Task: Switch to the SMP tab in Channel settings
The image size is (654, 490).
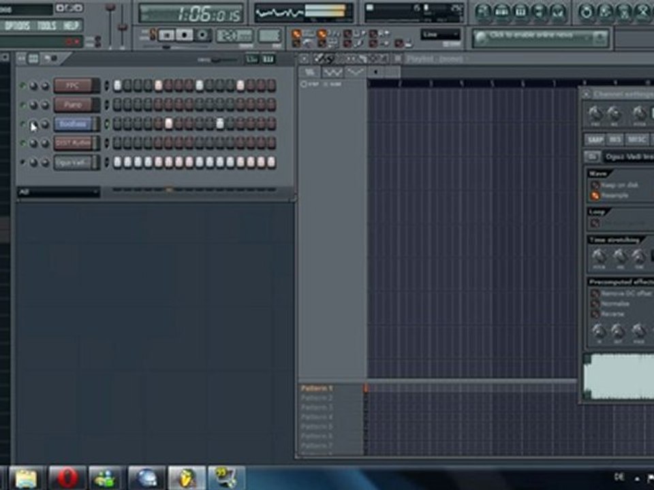Action: pyautogui.click(x=595, y=140)
